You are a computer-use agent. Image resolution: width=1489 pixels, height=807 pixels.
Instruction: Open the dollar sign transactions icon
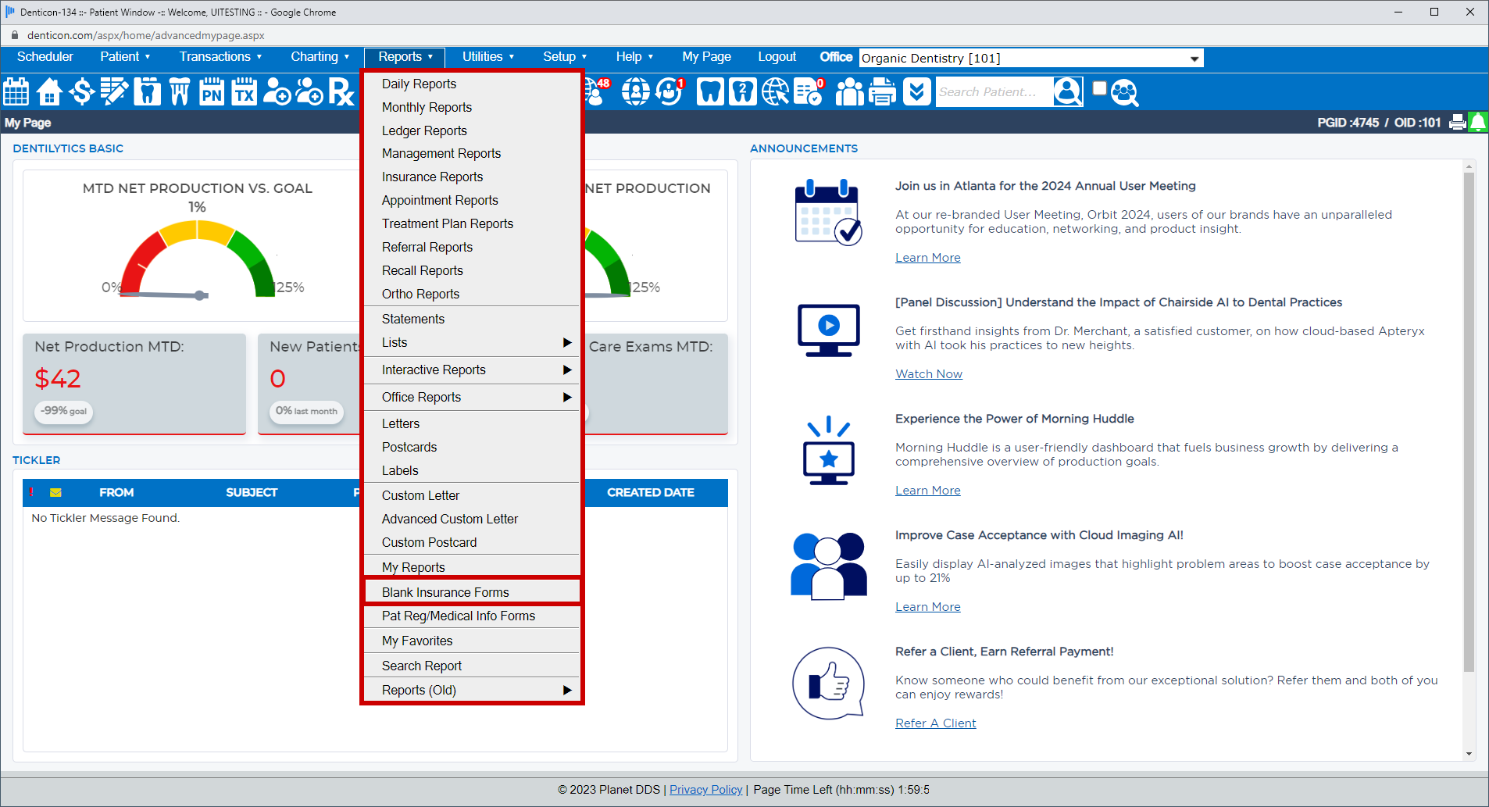81,92
